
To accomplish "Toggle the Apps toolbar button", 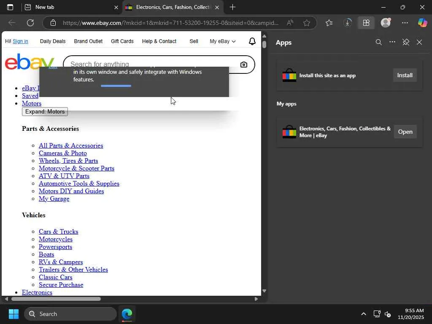I will coord(366,23).
